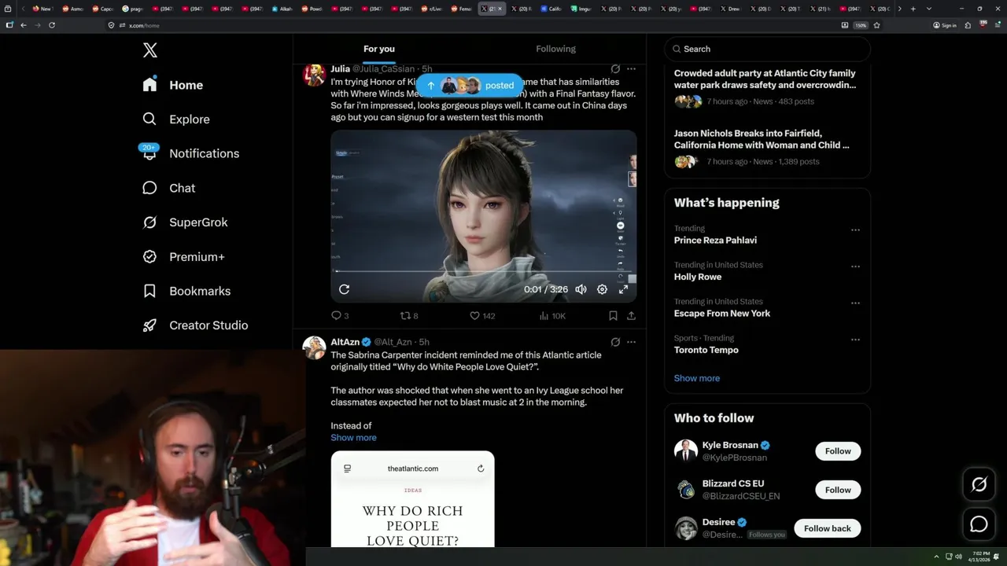
Task: Follow Blizzard CS EU
Action: tap(838, 490)
